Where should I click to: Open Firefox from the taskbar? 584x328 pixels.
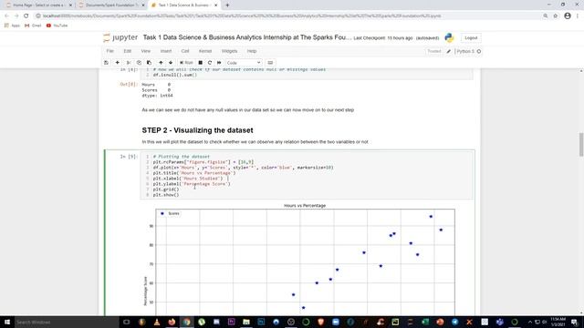pyautogui.click(x=172, y=322)
